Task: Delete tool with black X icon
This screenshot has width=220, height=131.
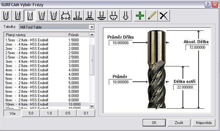Action: point(164,15)
